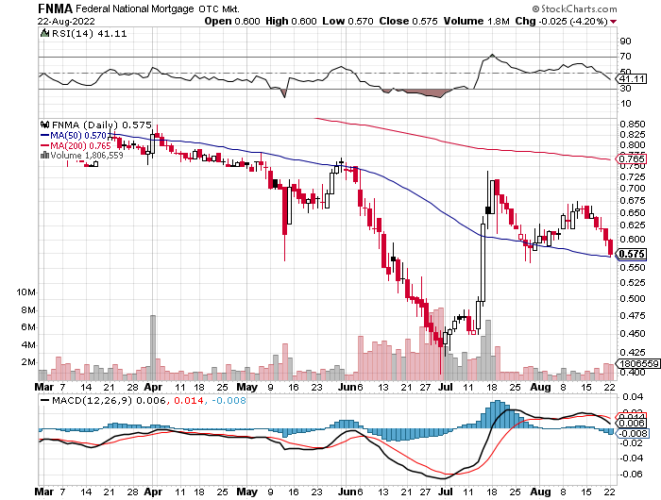Click the red down arrow beside Chg
The width and height of the screenshot is (661, 500).
coord(613,22)
